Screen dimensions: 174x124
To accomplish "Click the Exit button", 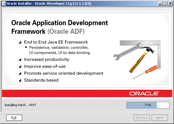I will pos(14,118).
